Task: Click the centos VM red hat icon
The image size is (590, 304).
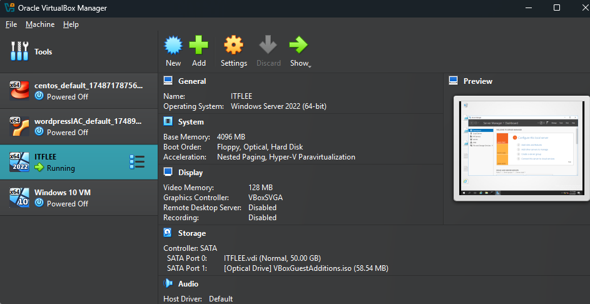Action: pyautogui.click(x=19, y=91)
